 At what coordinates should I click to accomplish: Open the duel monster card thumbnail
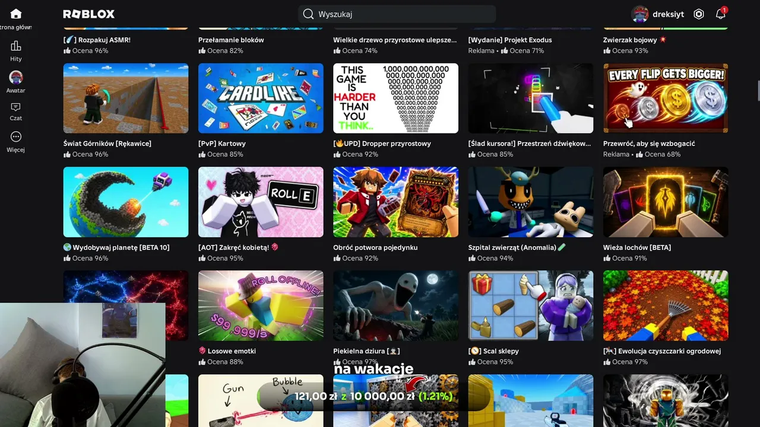(396, 202)
